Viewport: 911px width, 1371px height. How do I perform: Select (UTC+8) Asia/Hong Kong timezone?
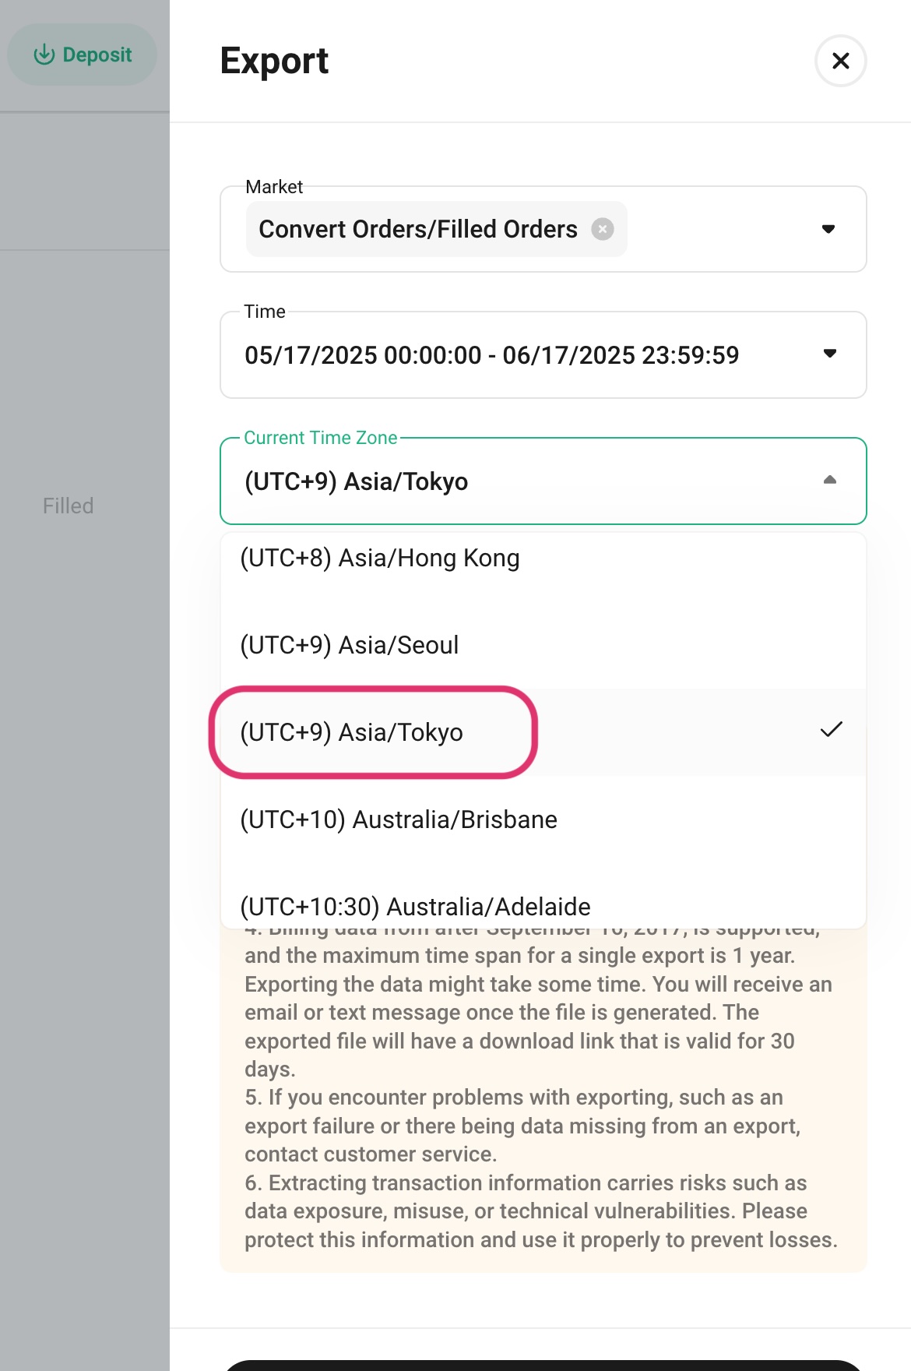(x=380, y=558)
